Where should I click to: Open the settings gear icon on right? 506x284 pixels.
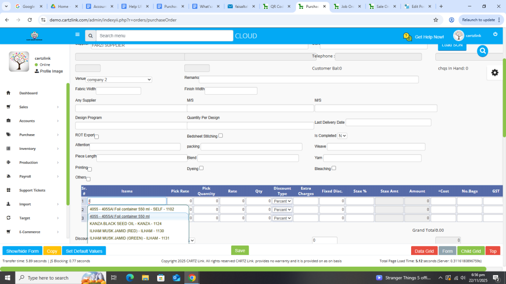pyautogui.click(x=495, y=72)
